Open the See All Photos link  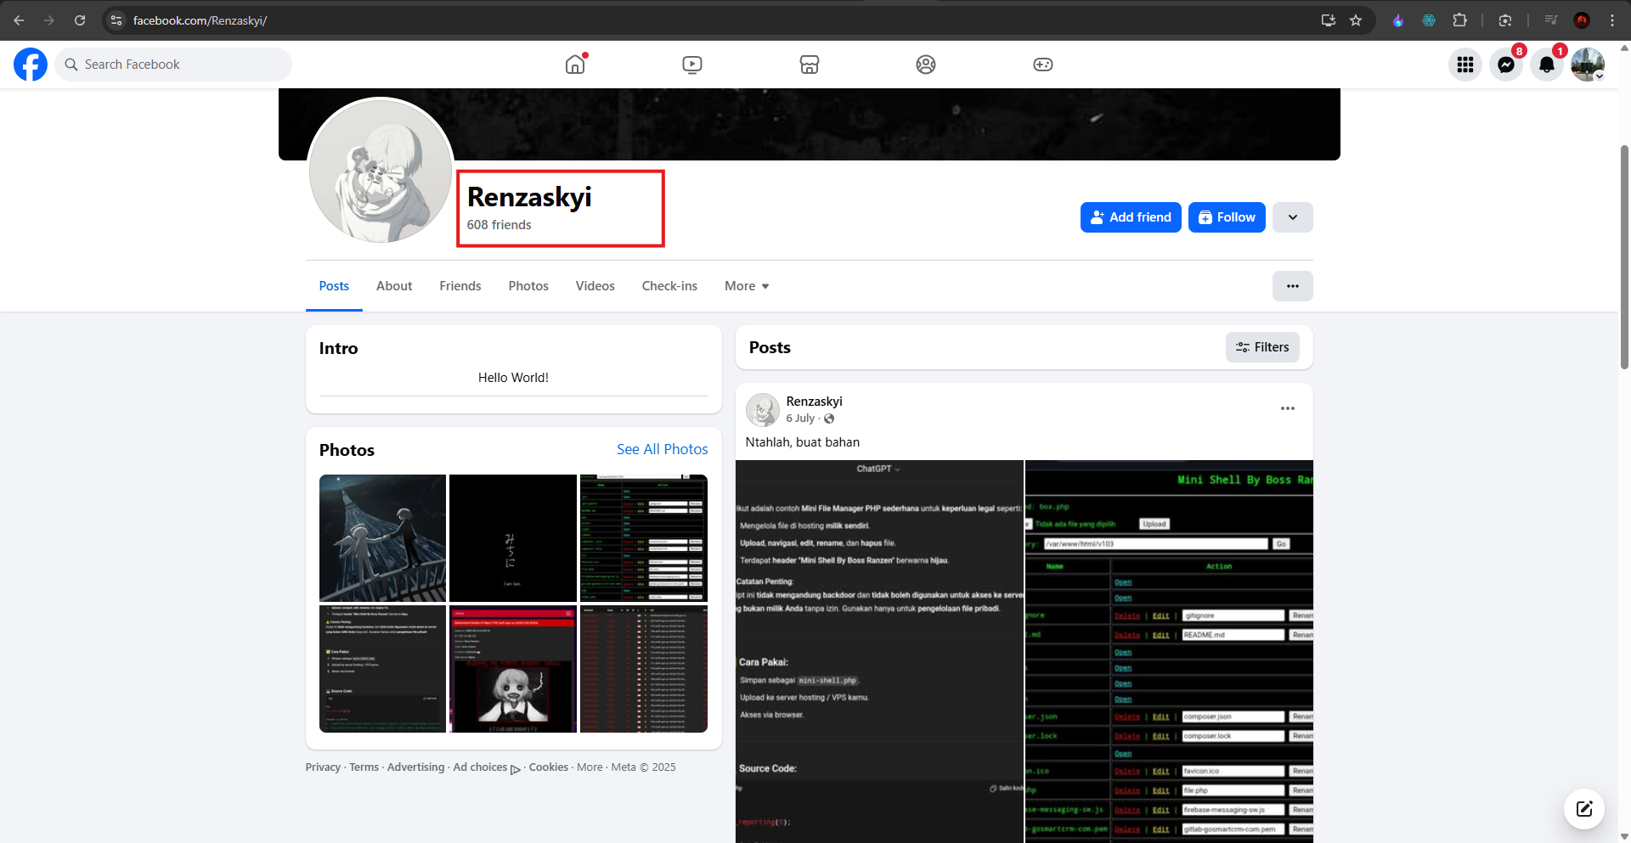(663, 449)
